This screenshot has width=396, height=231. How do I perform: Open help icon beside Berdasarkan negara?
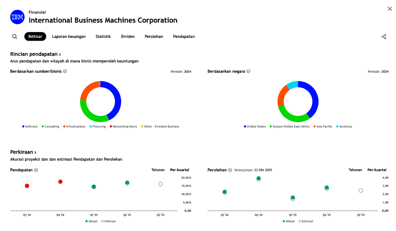(x=248, y=71)
